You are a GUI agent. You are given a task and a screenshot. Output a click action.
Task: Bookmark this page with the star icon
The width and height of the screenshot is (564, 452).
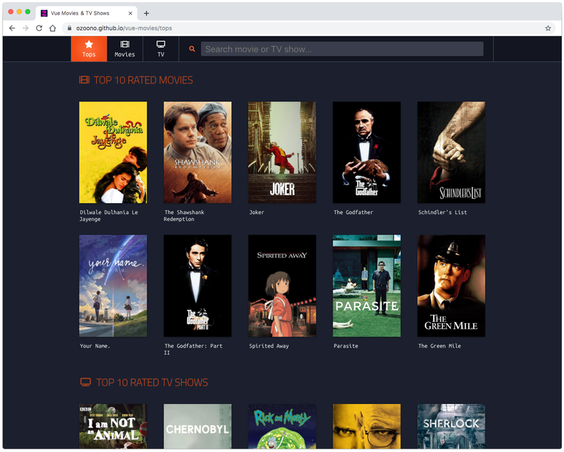[548, 28]
